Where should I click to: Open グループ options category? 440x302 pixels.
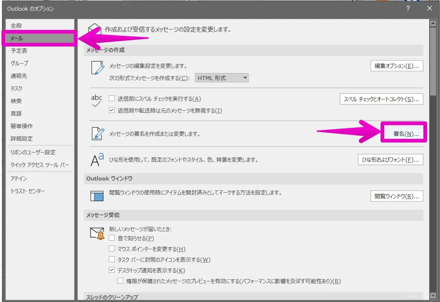[x=39, y=63]
